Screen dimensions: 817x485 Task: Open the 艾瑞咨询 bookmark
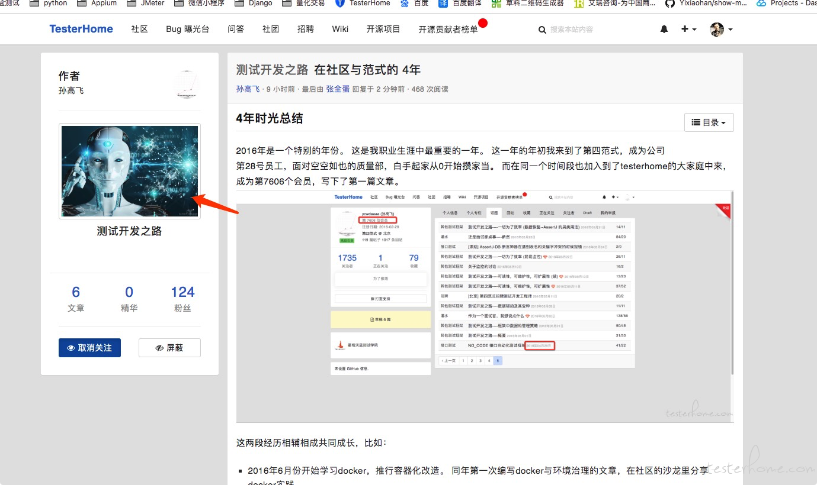point(615,3)
